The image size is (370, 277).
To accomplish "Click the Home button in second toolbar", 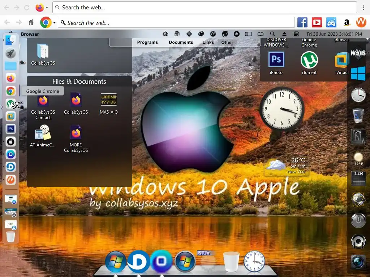I will pyautogui.click(x=31, y=22).
